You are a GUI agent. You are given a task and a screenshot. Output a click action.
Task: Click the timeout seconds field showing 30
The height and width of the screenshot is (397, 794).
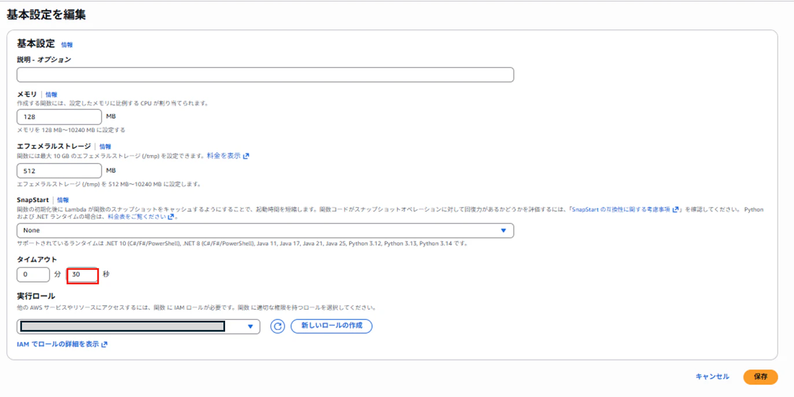83,275
